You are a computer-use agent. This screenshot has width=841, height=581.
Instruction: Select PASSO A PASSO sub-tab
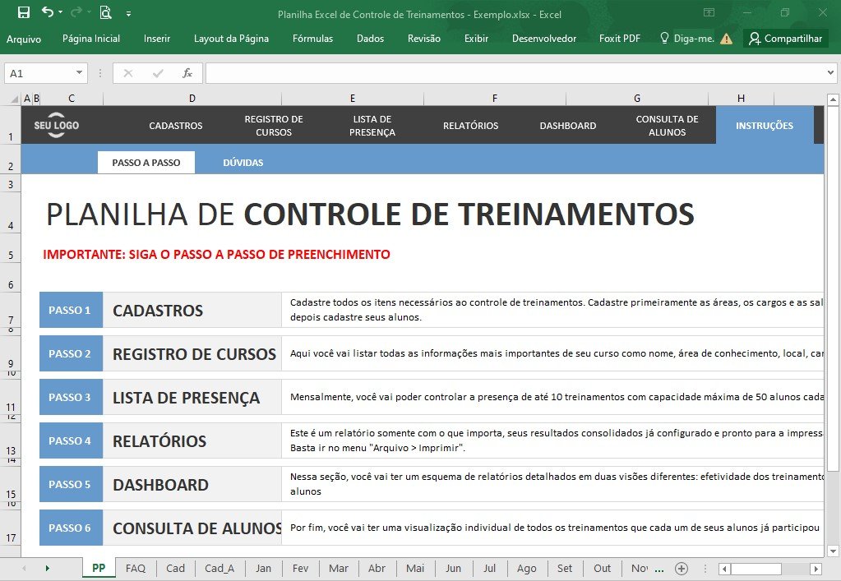coord(146,163)
